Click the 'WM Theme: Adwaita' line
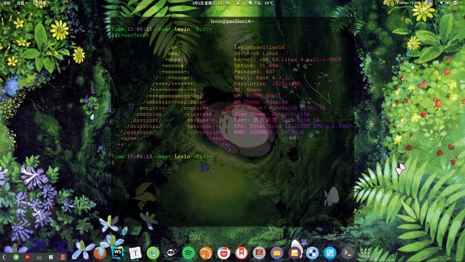The width and height of the screenshot is (465, 262). 260,102
